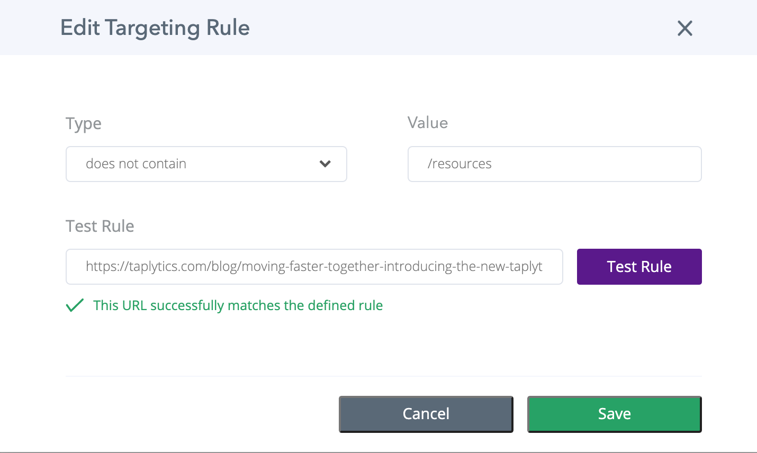Focus the Value field containing /resources
Image resolution: width=757 pixels, height=453 pixels.
[x=554, y=164]
